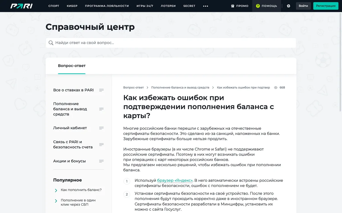
Task: Open settings via the gear icon
Action: (x=288, y=6)
